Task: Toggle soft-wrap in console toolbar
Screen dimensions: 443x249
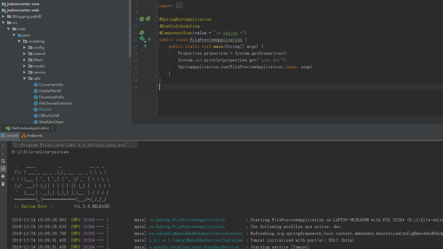Action: (3, 161)
